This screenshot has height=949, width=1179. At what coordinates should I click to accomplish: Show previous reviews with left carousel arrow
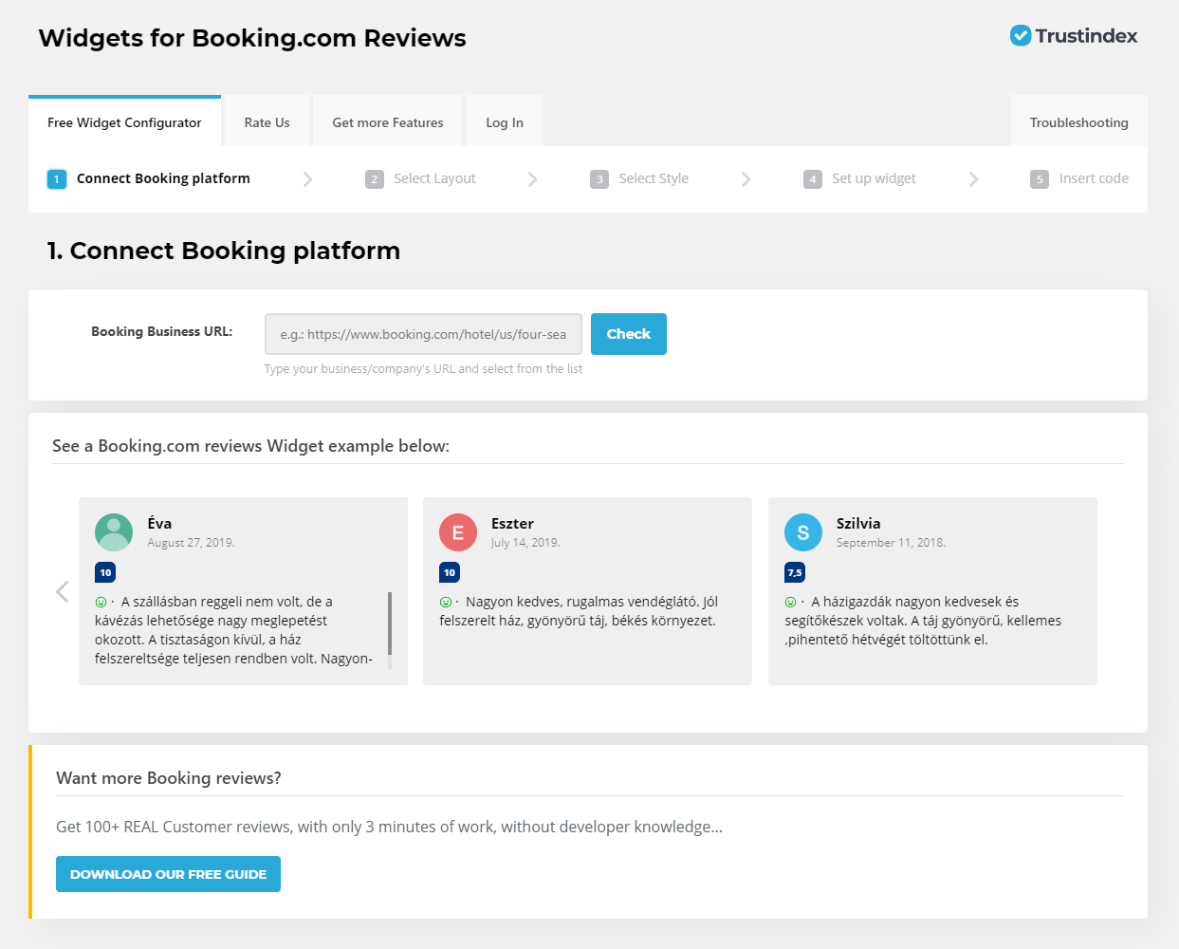tap(63, 591)
